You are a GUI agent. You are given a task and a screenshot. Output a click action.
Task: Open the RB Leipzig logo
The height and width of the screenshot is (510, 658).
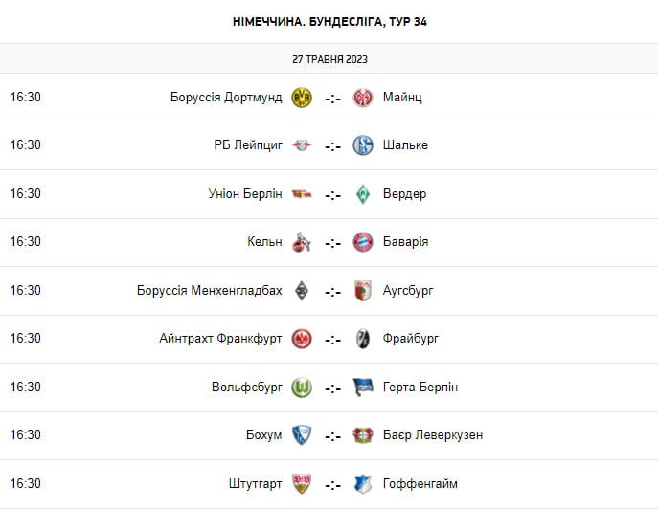[302, 145]
